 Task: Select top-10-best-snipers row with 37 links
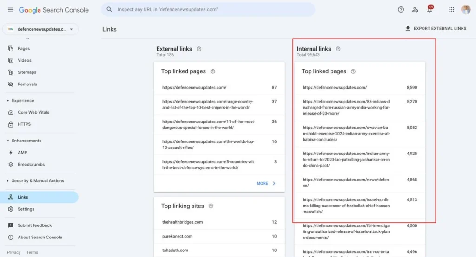click(x=219, y=104)
